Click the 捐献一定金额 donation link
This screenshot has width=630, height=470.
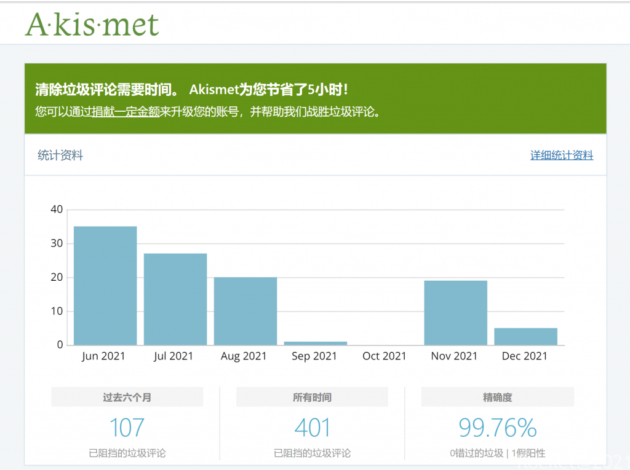(x=126, y=112)
